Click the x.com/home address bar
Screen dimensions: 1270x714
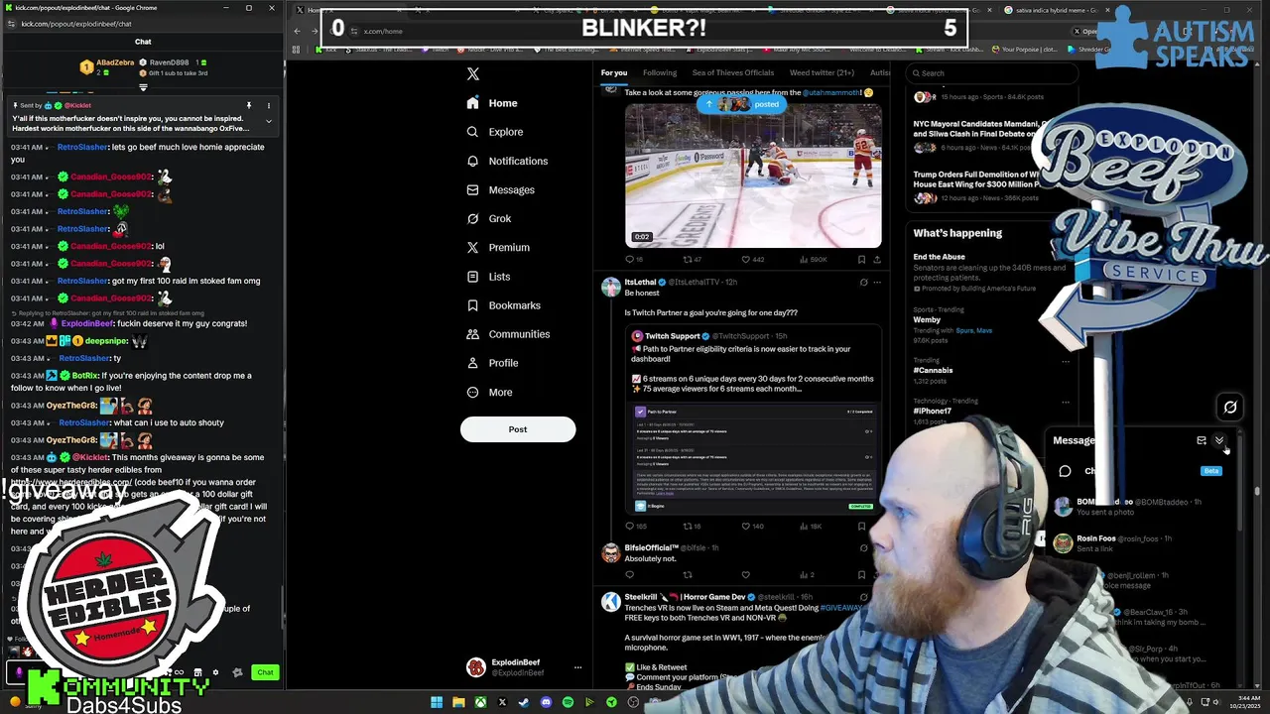(382, 31)
